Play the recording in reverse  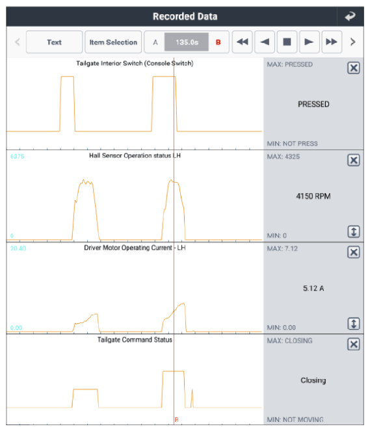[x=265, y=42]
